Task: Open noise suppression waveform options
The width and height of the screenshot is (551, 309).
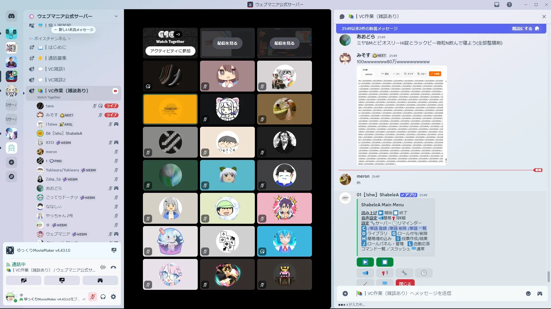Action: click(x=103, y=267)
